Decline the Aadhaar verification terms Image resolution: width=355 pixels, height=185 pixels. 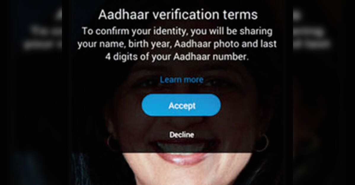(x=182, y=135)
